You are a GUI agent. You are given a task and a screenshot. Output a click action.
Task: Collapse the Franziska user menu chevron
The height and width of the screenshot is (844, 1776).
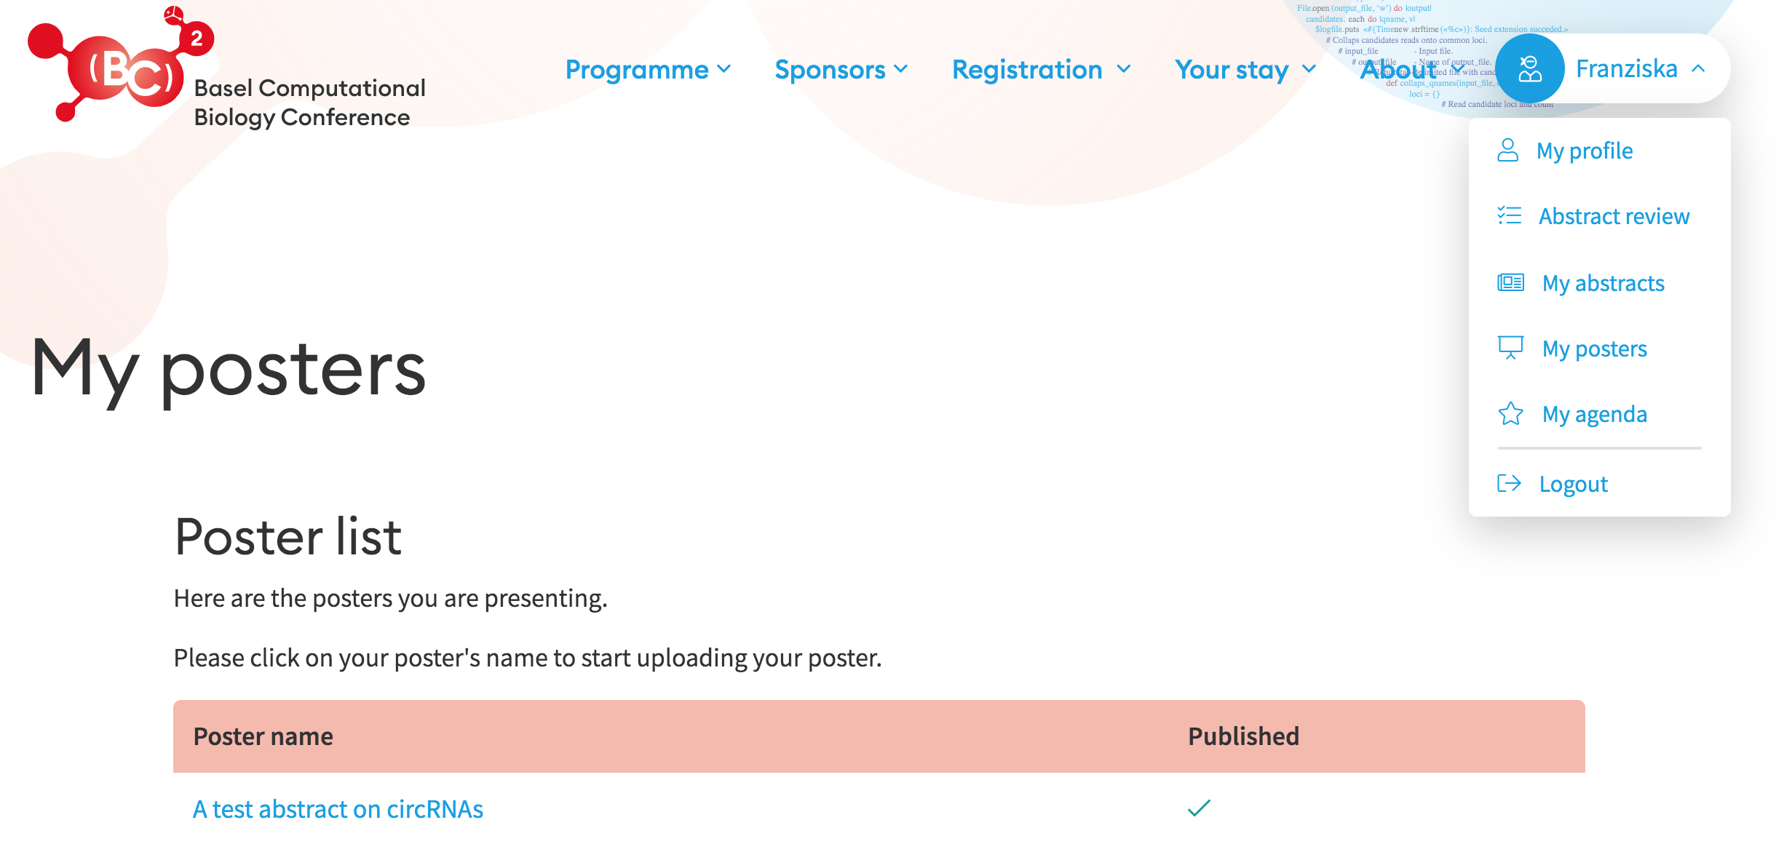click(1698, 68)
